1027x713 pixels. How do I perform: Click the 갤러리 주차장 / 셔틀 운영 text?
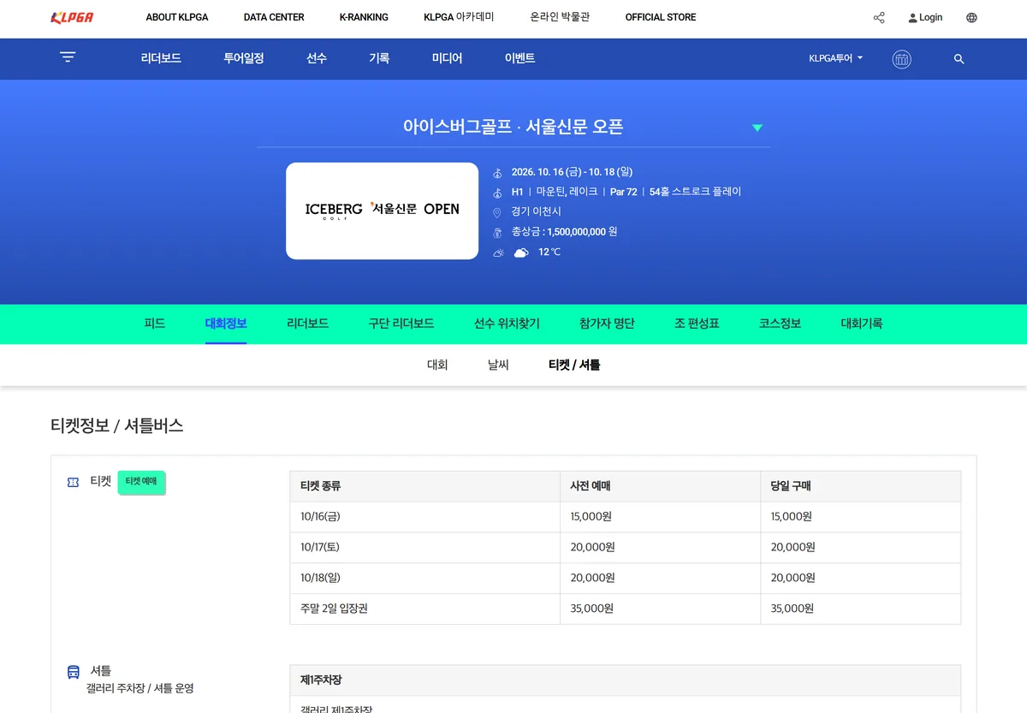[x=140, y=688]
